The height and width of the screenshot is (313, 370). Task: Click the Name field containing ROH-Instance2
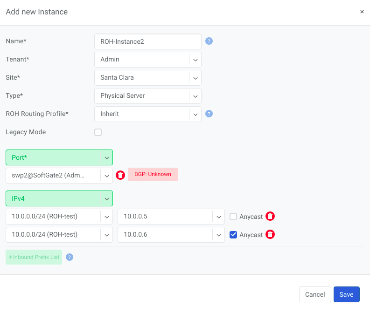[147, 41]
